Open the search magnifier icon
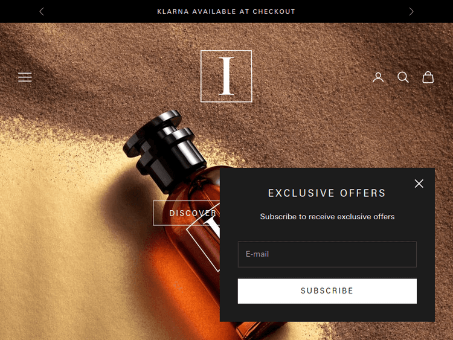 [x=403, y=77]
